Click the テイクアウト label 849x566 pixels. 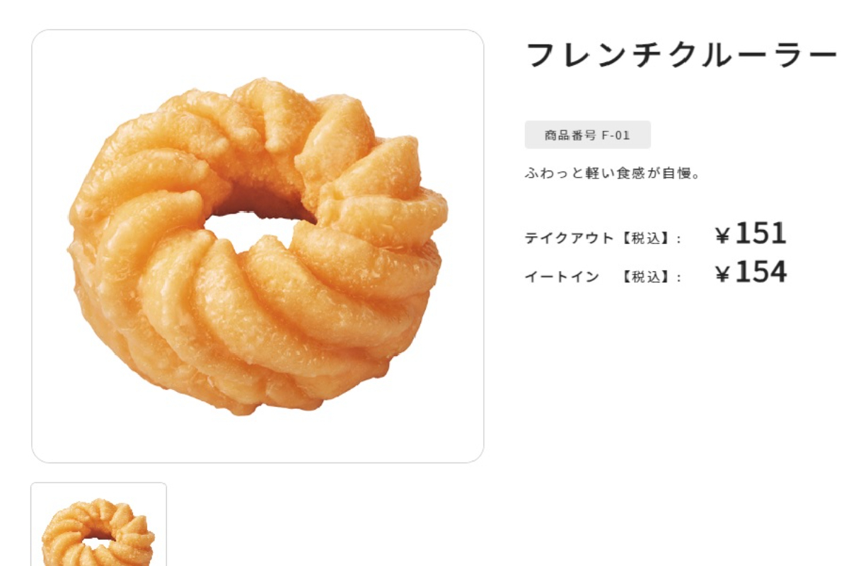pyautogui.click(x=570, y=238)
